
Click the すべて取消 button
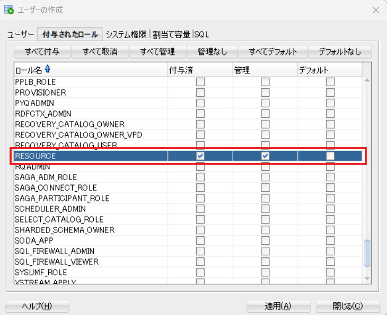coord(100,52)
